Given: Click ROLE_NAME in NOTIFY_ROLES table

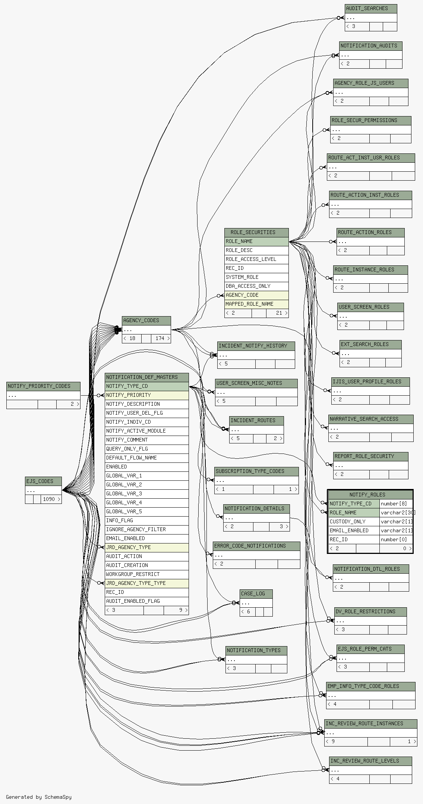Looking at the screenshot, I should [354, 513].
